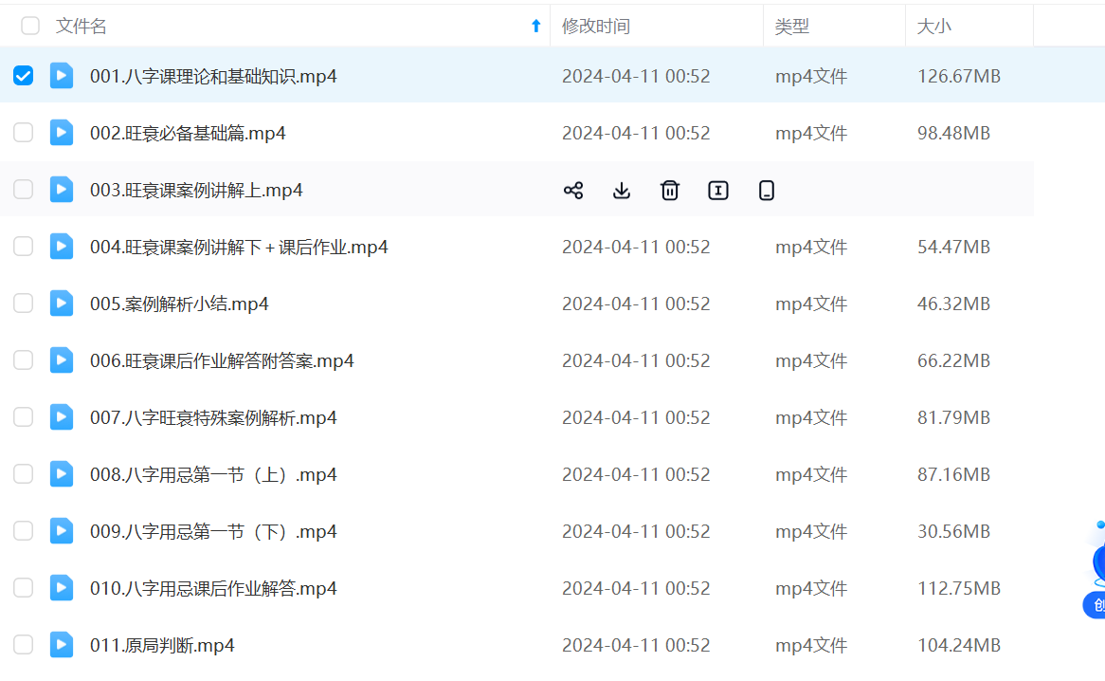Uncheck the checkbox for 001.八字课理论和基础知识.mp4
Screen dimensions: 1105x681
[x=24, y=76]
